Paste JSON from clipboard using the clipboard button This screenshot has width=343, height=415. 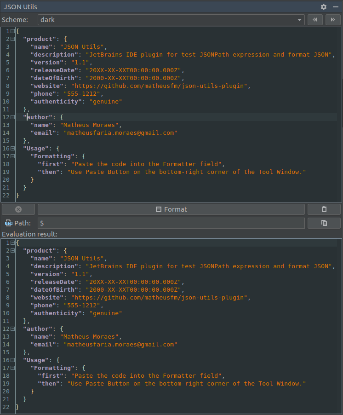click(324, 209)
